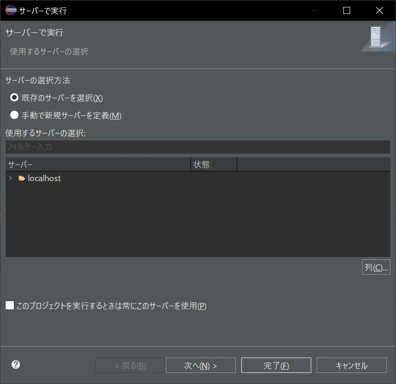Maximize the サーバーで実行 dialog window
Viewport: 396px width, 384px height.
[x=346, y=10]
